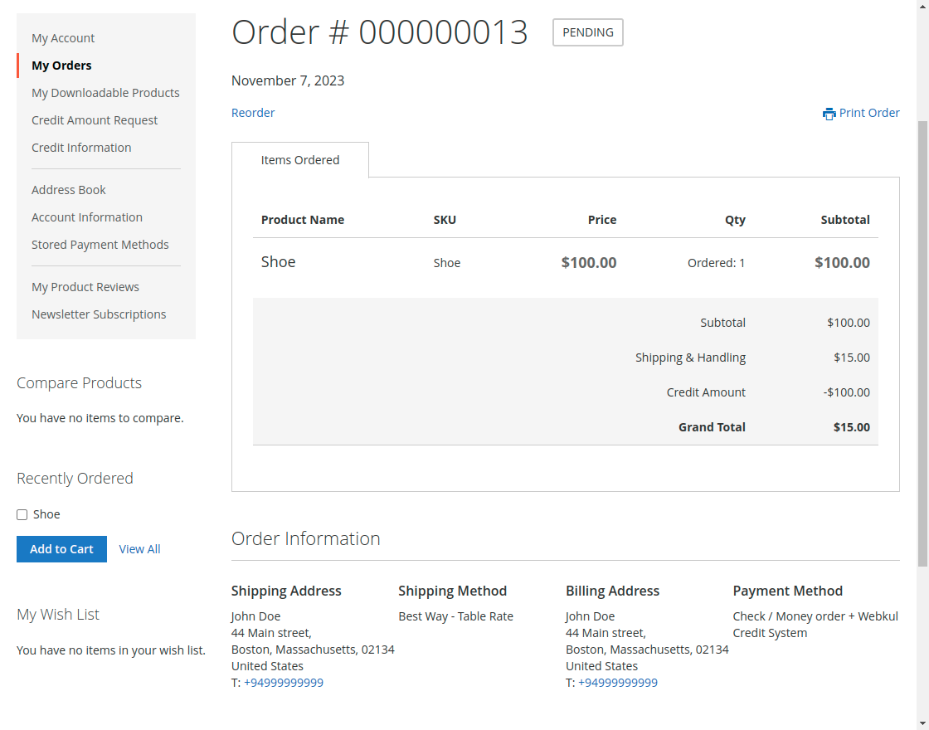The height and width of the screenshot is (730, 929).
Task: Click View All next to Add to Cart
Action: (x=139, y=548)
